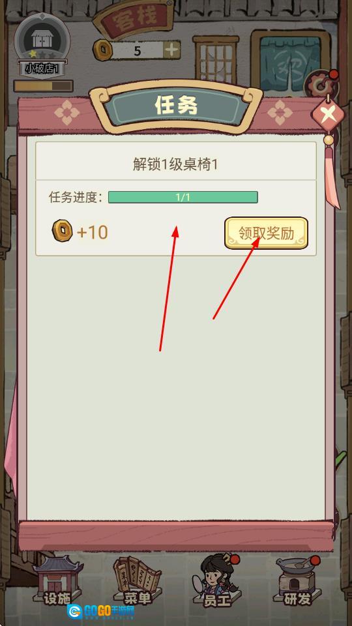This screenshot has width=352, height=626.
Task: Add coins with the plus button
Action: point(172,50)
